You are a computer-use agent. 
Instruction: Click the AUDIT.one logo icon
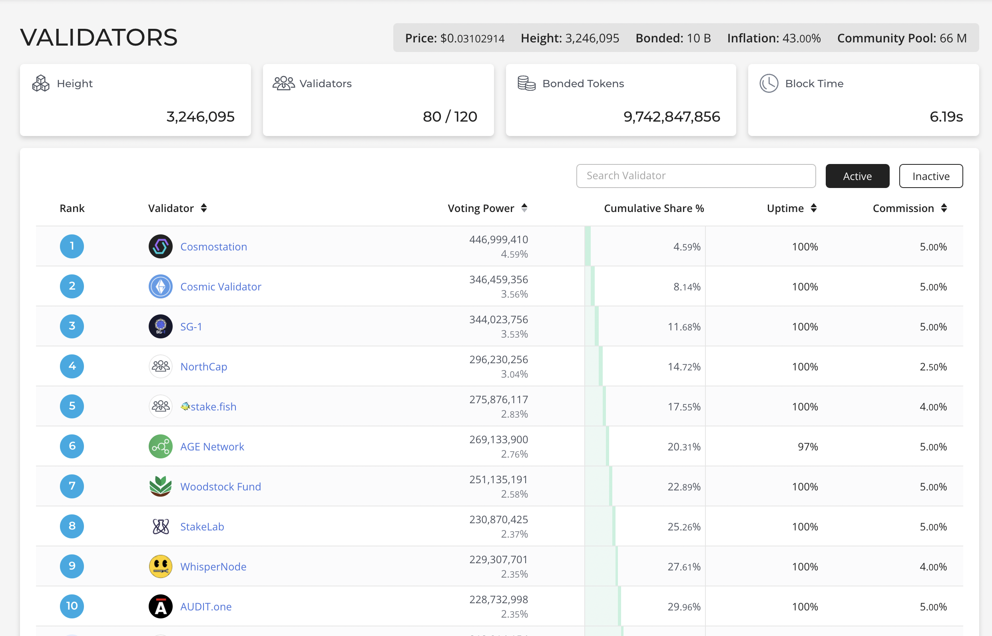point(161,606)
